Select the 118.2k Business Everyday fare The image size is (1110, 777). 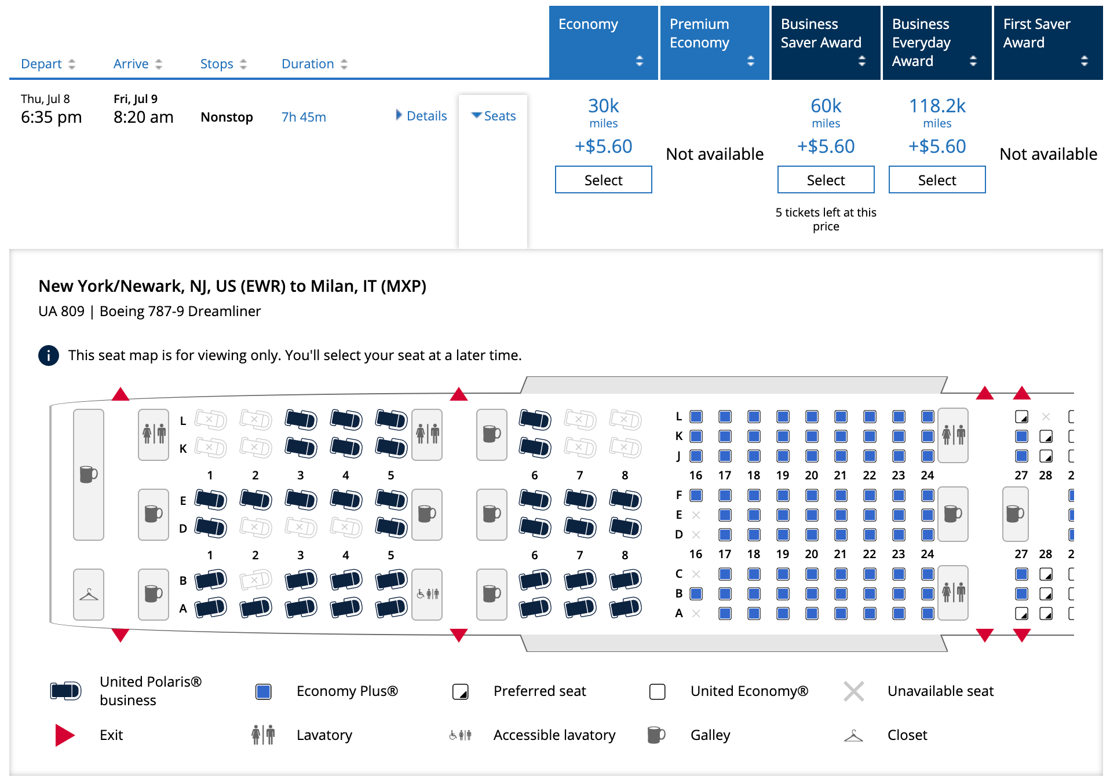(937, 180)
